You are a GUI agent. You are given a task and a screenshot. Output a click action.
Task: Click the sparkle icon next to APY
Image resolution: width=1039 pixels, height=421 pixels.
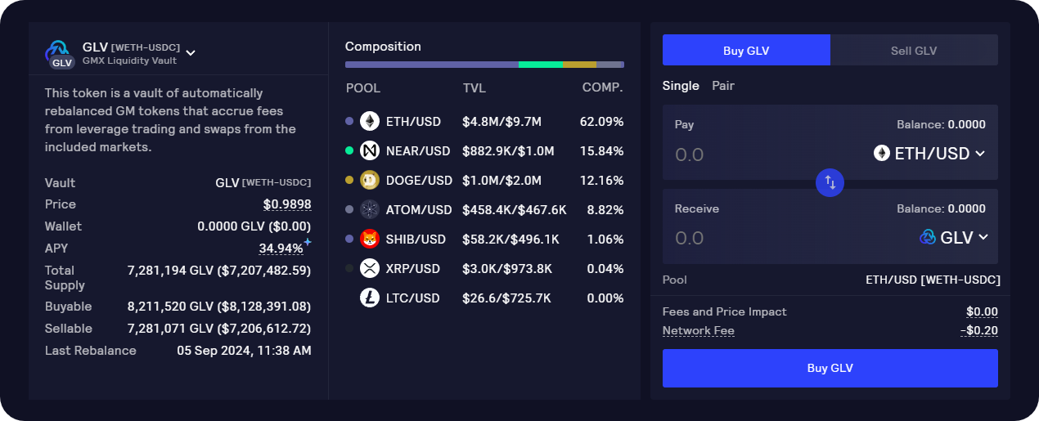(308, 242)
